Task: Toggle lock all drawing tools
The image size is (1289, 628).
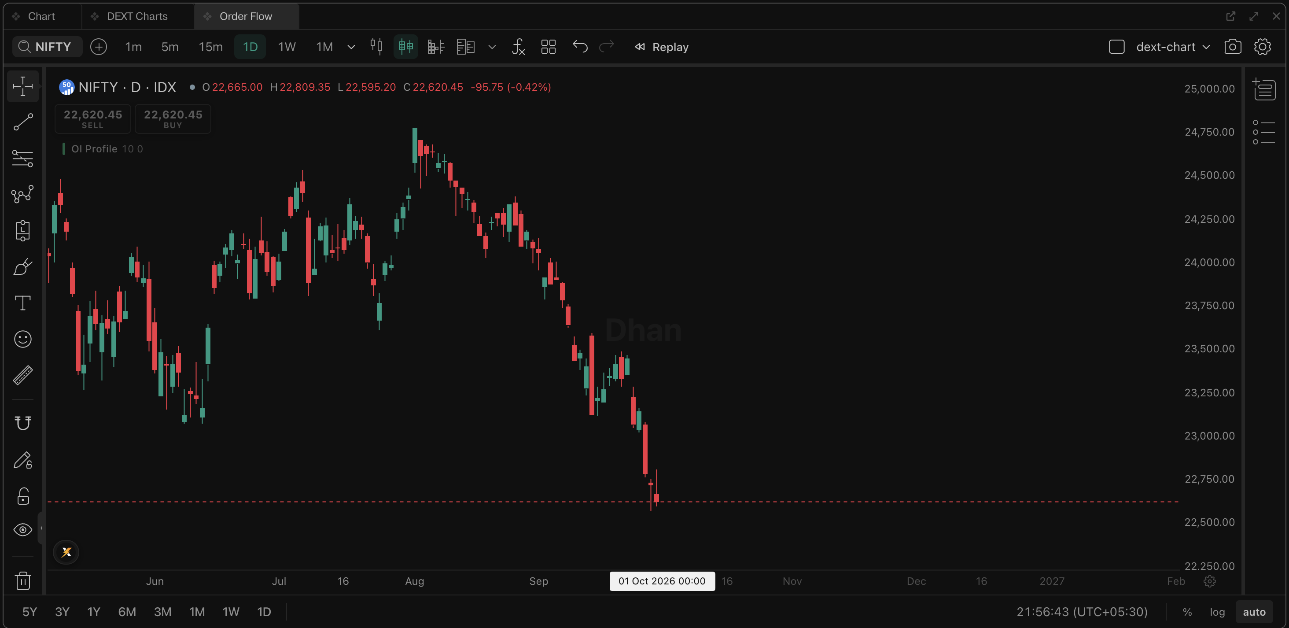Action: point(23,496)
